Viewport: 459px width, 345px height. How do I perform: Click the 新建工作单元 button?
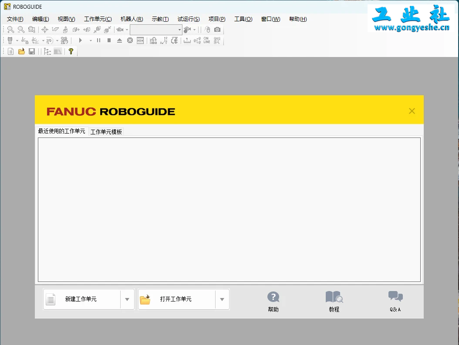pyautogui.click(x=82, y=299)
